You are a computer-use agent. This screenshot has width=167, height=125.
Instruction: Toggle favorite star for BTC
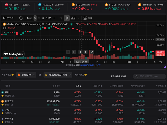coord(2,105)
